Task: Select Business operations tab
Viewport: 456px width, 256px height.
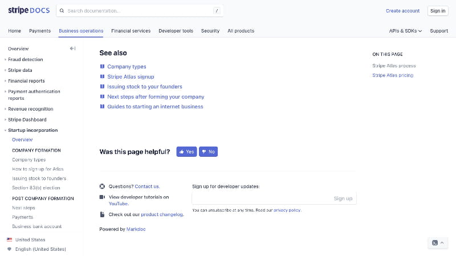Action: coord(81,31)
